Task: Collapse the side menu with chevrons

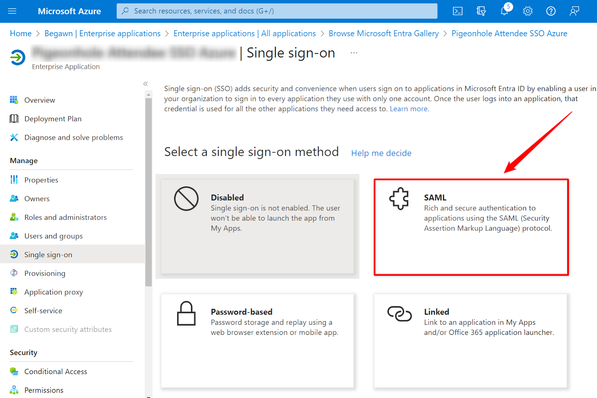Action: [146, 84]
